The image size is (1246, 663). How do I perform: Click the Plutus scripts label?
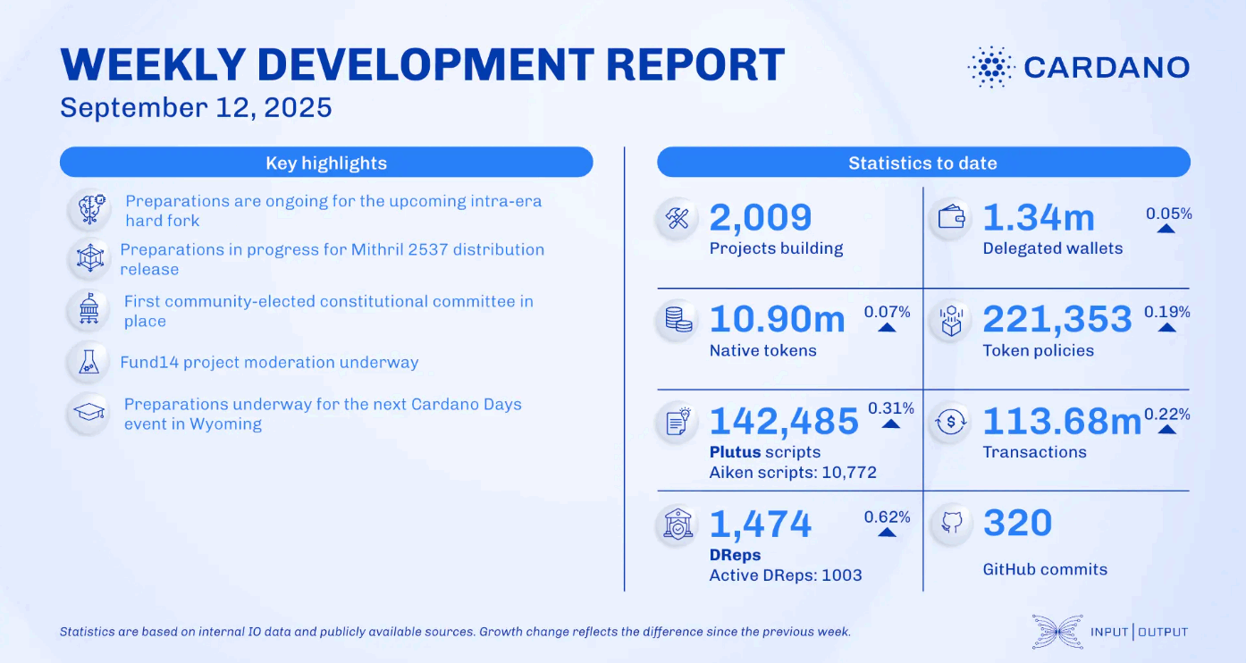[x=765, y=452]
